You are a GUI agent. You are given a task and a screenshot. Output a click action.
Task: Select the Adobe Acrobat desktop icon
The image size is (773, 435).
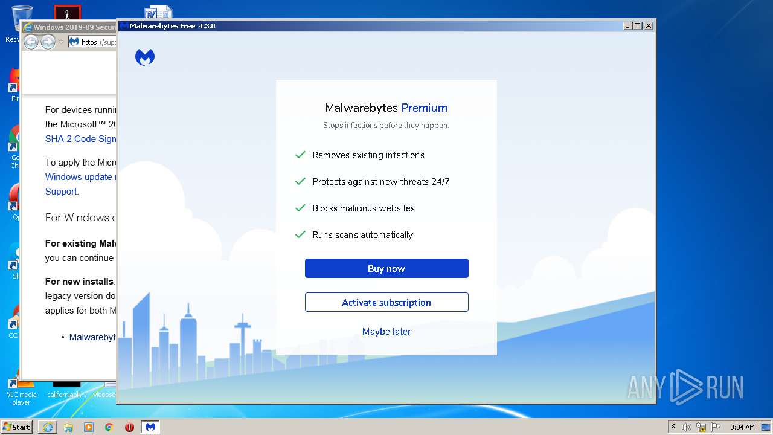coord(68,12)
